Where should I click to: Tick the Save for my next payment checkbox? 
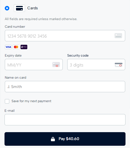7,101
